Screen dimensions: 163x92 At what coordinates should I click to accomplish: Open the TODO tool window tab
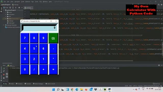[x=11, y=84]
